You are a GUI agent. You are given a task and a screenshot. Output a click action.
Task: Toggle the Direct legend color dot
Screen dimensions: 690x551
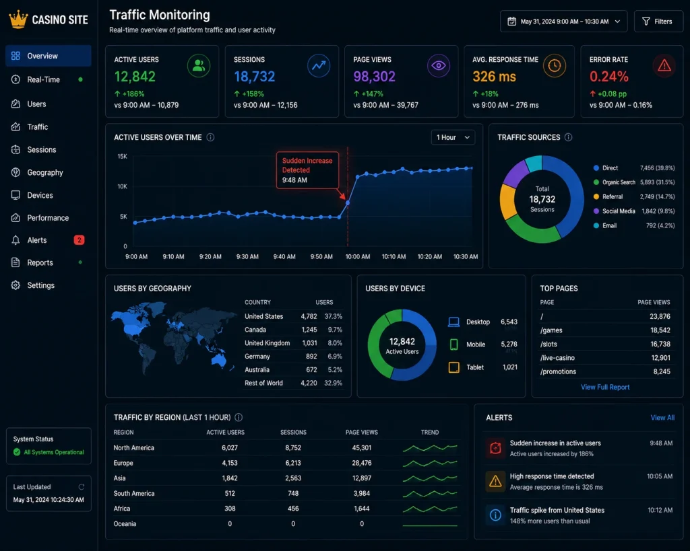596,168
